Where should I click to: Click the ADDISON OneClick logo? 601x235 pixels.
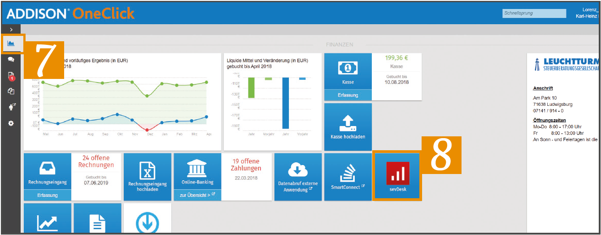coord(70,13)
